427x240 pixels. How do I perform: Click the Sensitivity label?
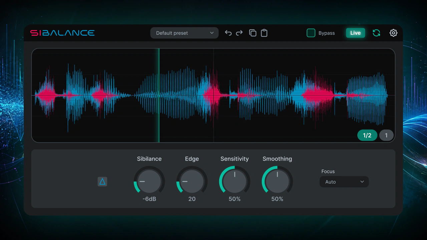tap(235, 159)
